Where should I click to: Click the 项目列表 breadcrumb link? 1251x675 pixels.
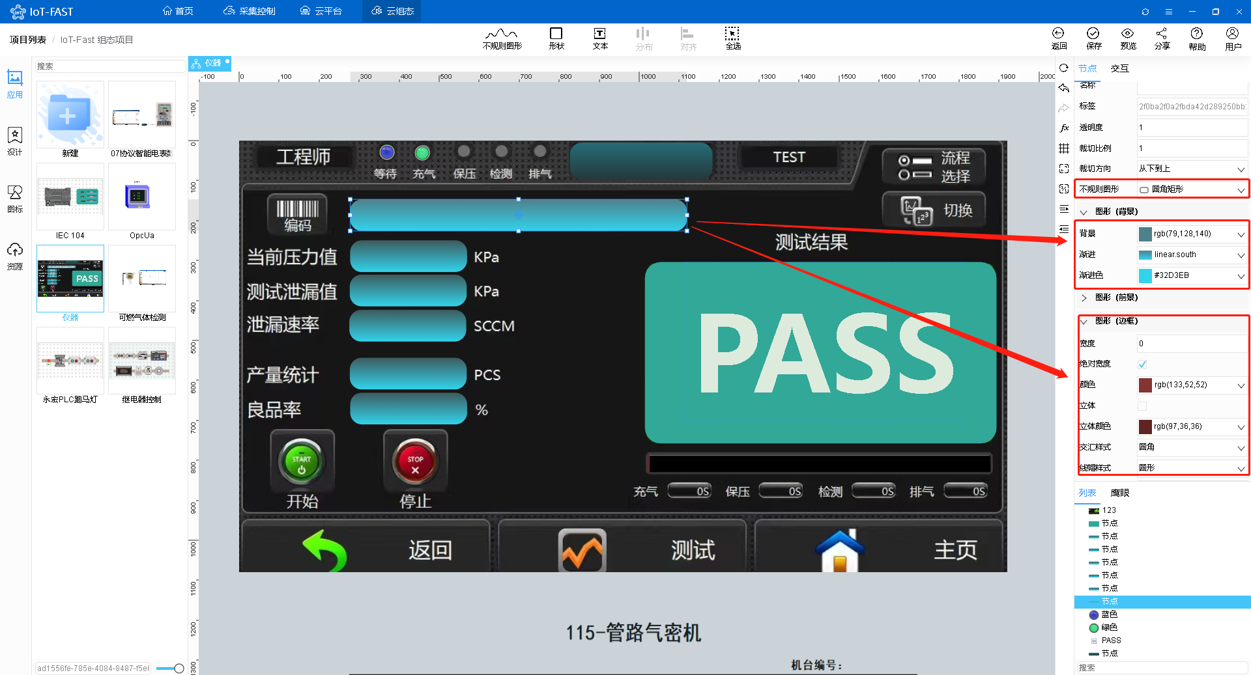[27, 40]
